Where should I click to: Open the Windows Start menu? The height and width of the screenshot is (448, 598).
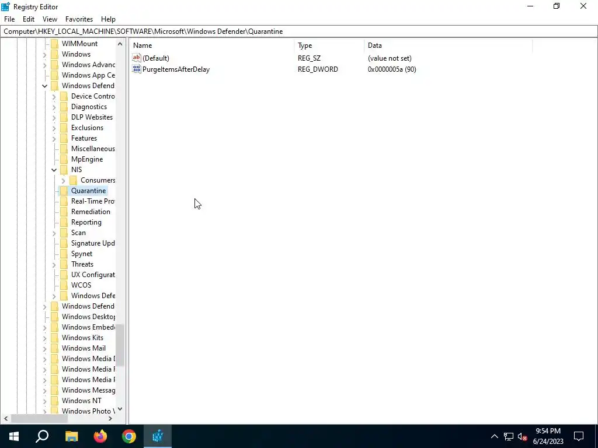(x=14, y=436)
